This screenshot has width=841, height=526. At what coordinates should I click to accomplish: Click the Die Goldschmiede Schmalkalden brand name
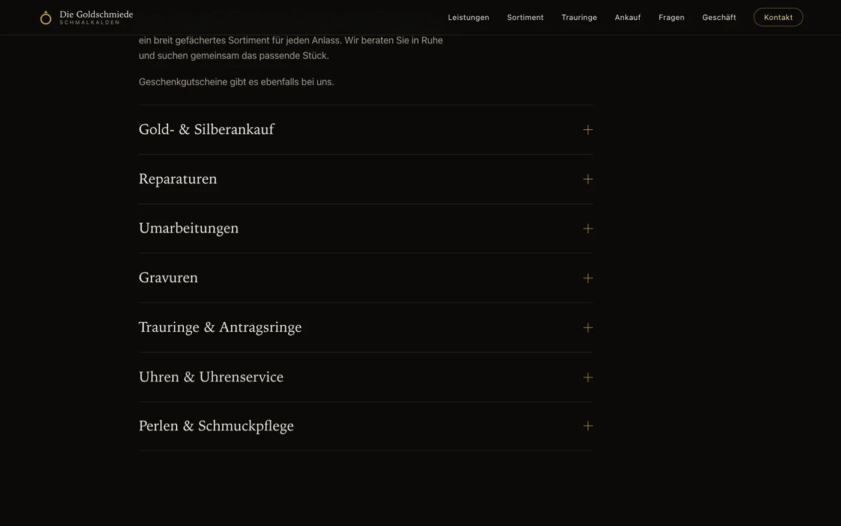96,17
